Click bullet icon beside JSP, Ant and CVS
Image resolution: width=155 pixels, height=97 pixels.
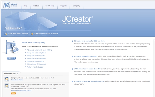tap(25, 64)
